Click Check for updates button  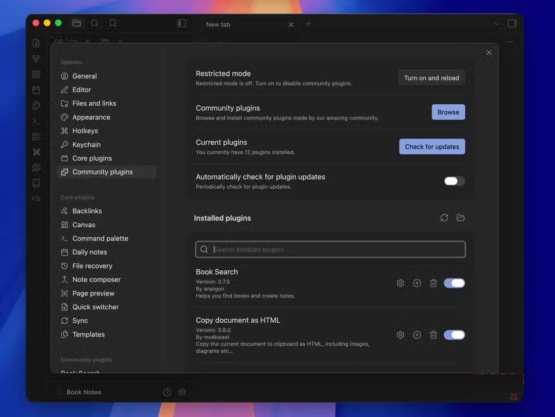(x=432, y=147)
